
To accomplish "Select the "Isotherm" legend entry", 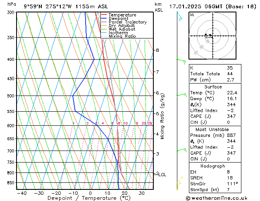I will (x=118, y=33).
